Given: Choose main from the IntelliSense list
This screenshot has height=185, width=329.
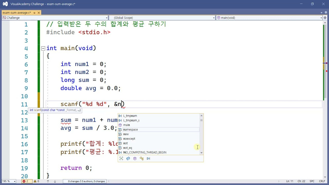Looking at the screenshot, I should tap(126, 125).
